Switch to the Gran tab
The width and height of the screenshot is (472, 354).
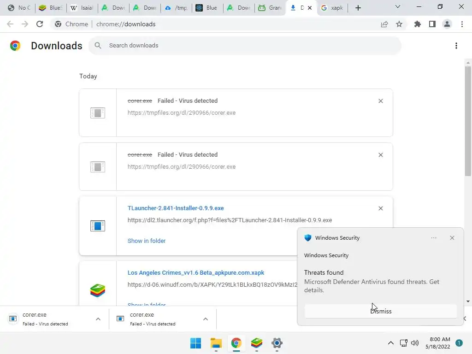coord(270,8)
